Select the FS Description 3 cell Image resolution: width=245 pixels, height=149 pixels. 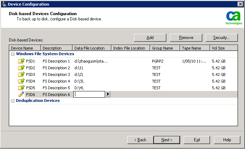point(56,74)
